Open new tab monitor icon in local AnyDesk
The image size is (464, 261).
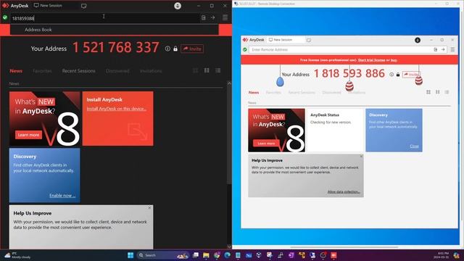click(84, 6)
